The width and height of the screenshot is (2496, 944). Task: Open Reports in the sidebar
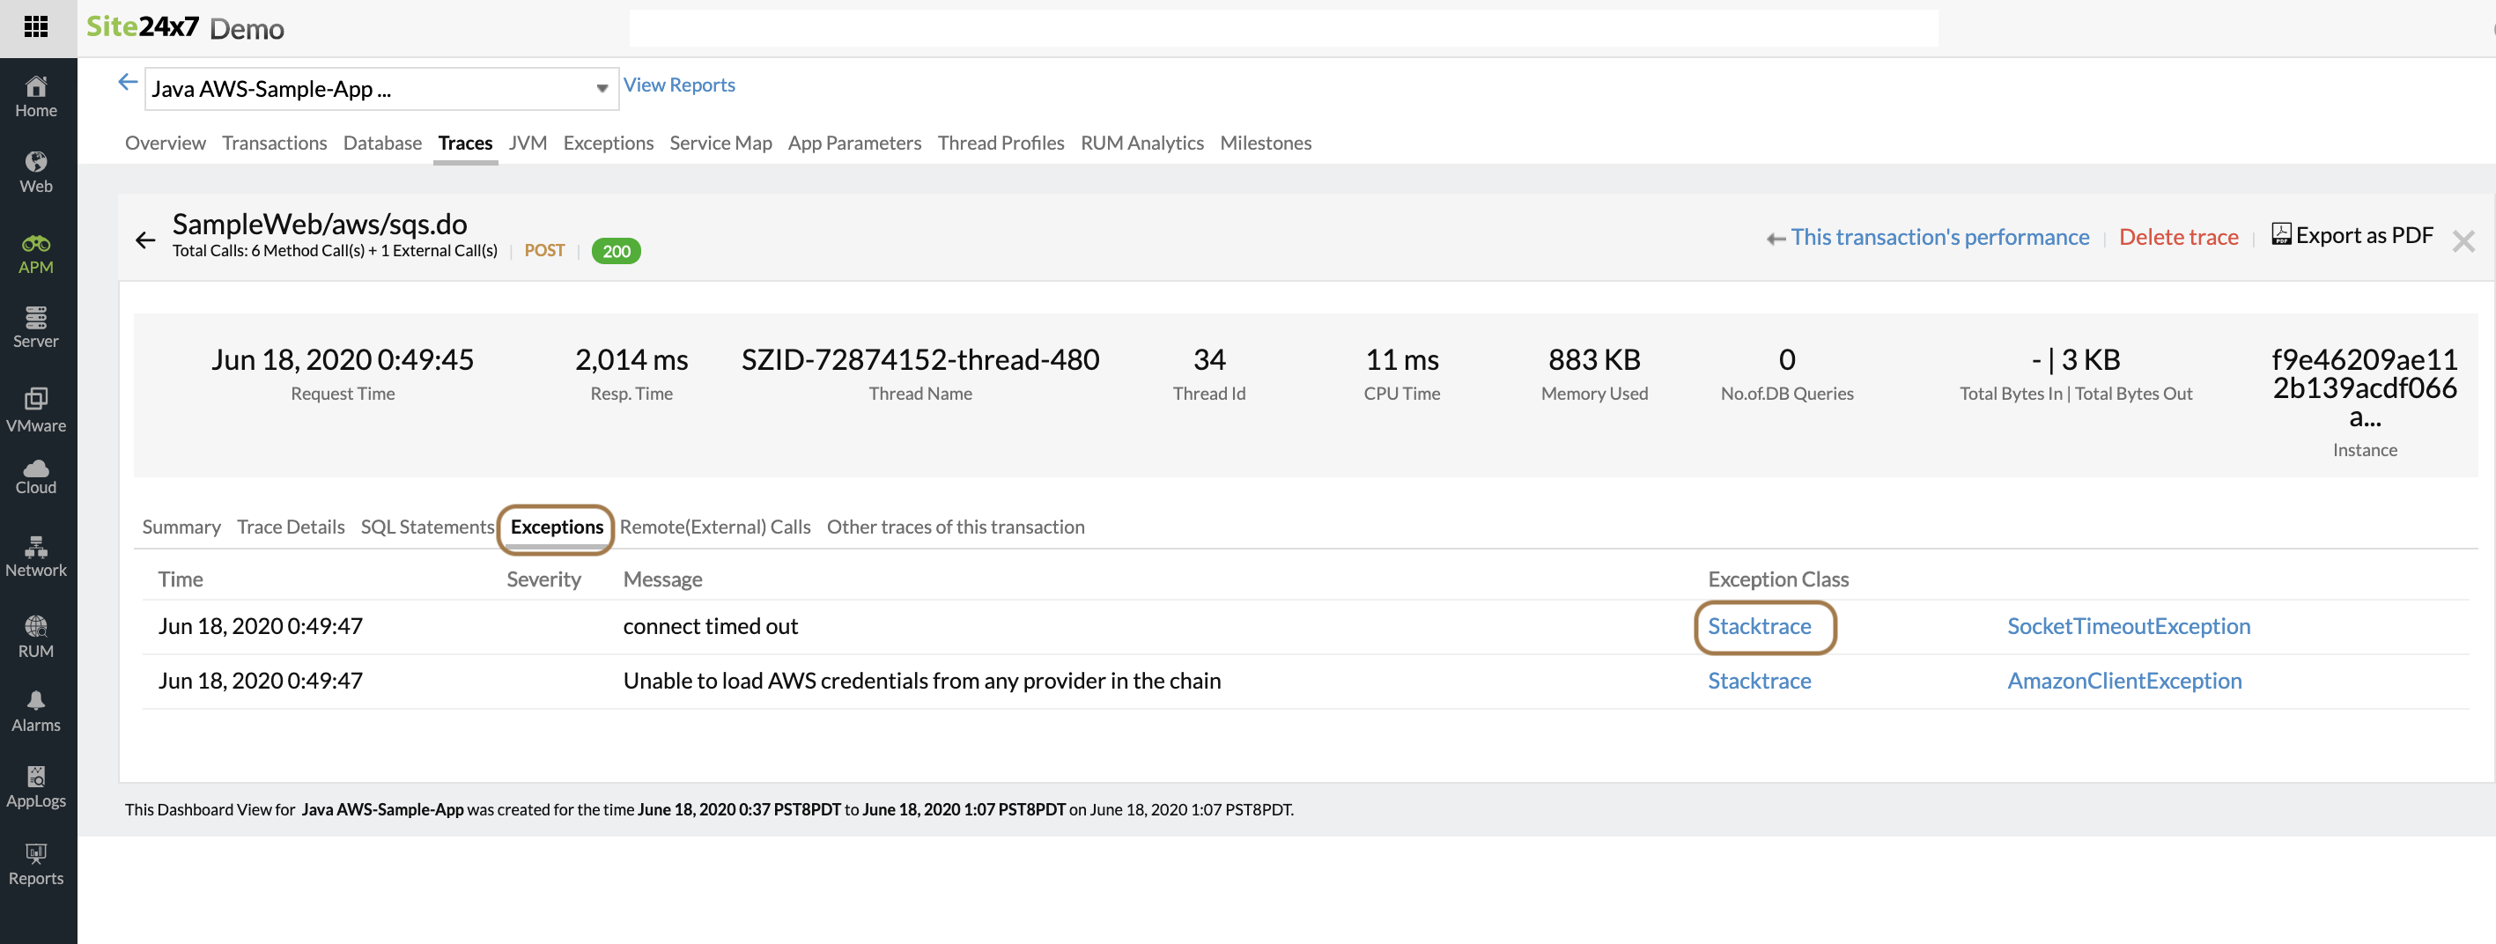click(36, 865)
